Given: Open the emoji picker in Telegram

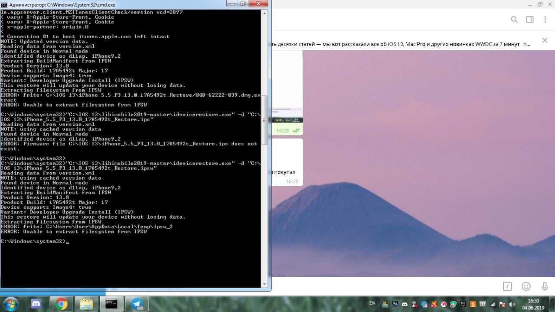Looking at the screenshot, I should click(x=526, y=286).
